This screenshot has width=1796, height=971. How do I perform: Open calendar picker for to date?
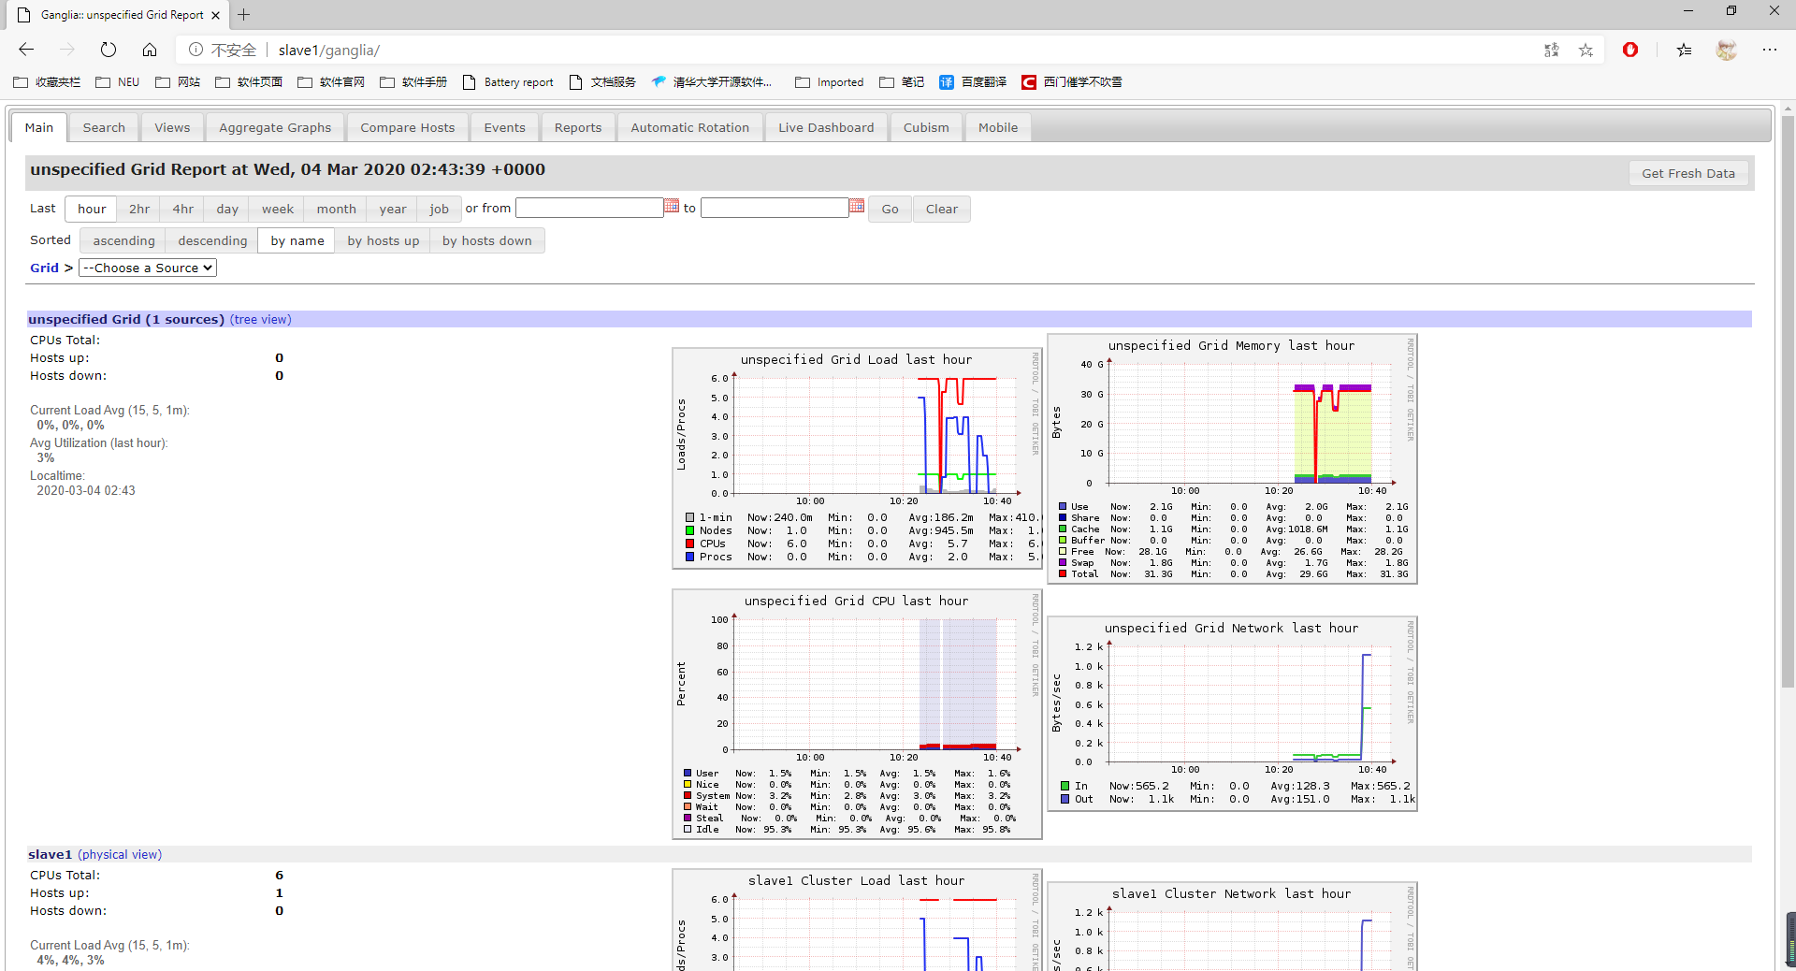point(857,206)
